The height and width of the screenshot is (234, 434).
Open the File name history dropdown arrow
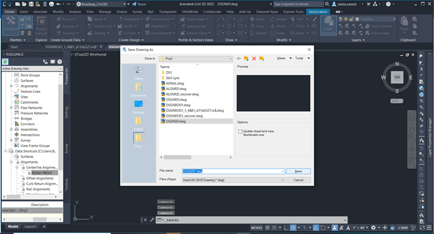click(x=282, y=171)
